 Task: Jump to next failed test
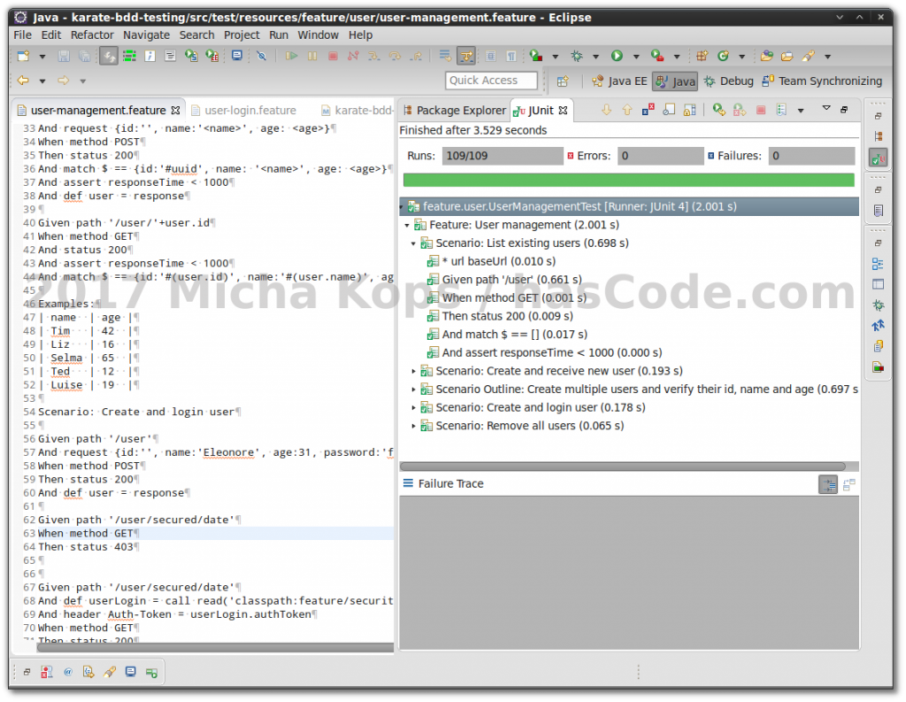pos(606,110)
